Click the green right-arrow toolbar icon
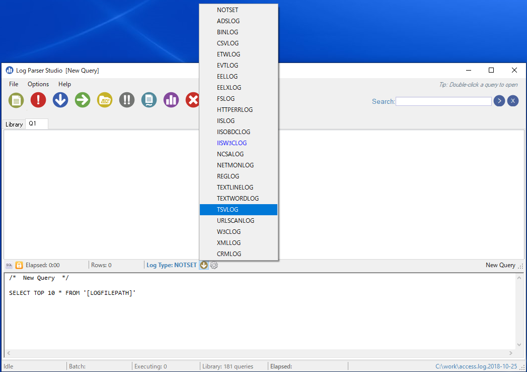This screenshot has width=527, height=372. 83,100
